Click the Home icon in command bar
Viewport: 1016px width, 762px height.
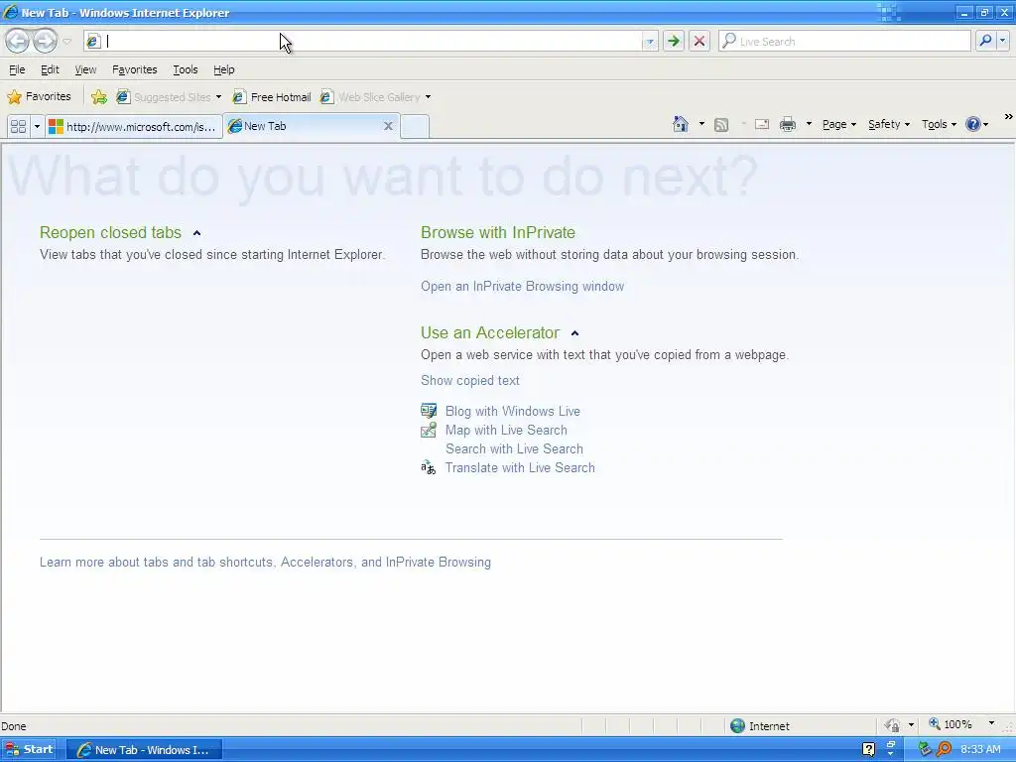(681, 124)
